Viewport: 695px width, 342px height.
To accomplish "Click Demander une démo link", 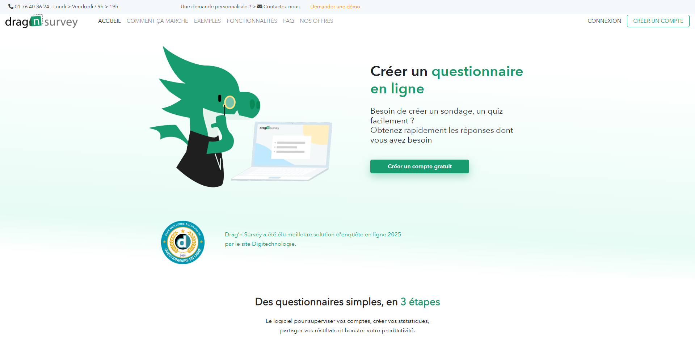I will [335, 7].
